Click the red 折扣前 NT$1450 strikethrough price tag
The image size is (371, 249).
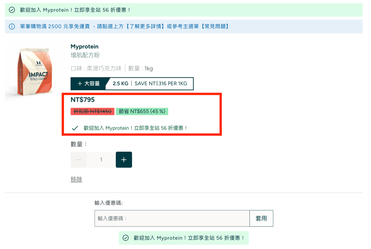[92, 111]
